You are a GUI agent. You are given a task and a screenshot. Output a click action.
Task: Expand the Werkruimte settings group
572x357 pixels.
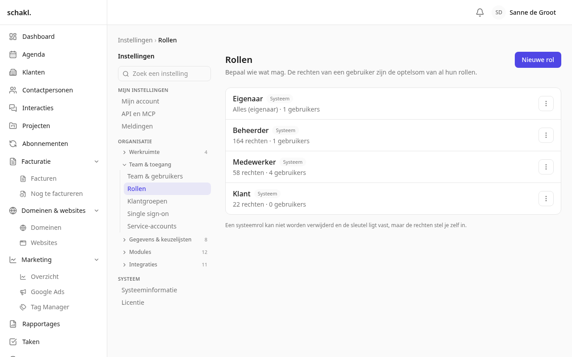tap(164, 152)
